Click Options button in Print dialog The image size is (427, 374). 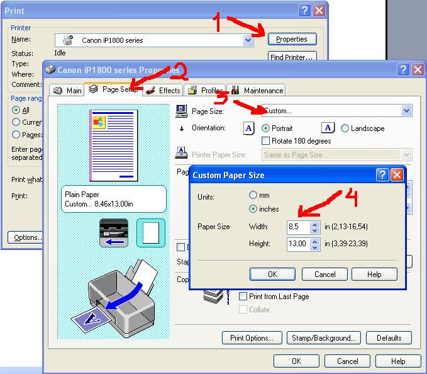(25, 237)
